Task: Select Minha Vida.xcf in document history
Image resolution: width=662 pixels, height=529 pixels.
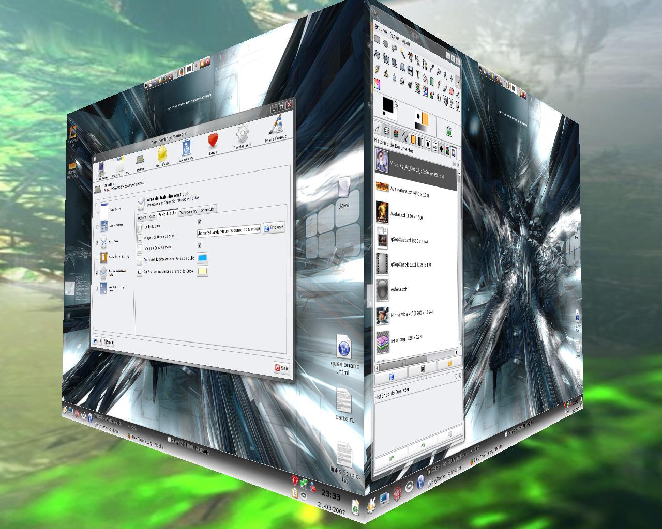Action: coord(415,315)
